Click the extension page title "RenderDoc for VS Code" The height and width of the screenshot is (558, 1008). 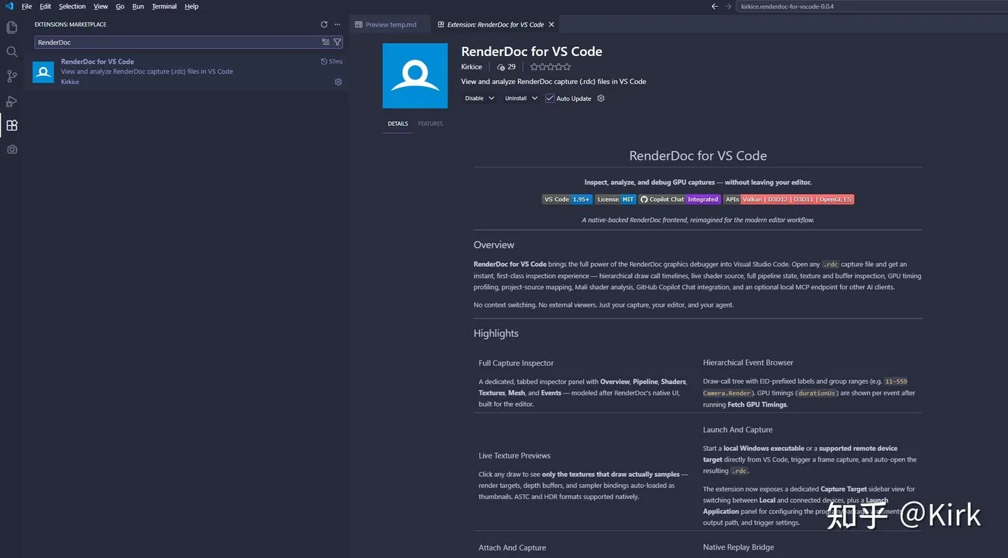[532, 51]
